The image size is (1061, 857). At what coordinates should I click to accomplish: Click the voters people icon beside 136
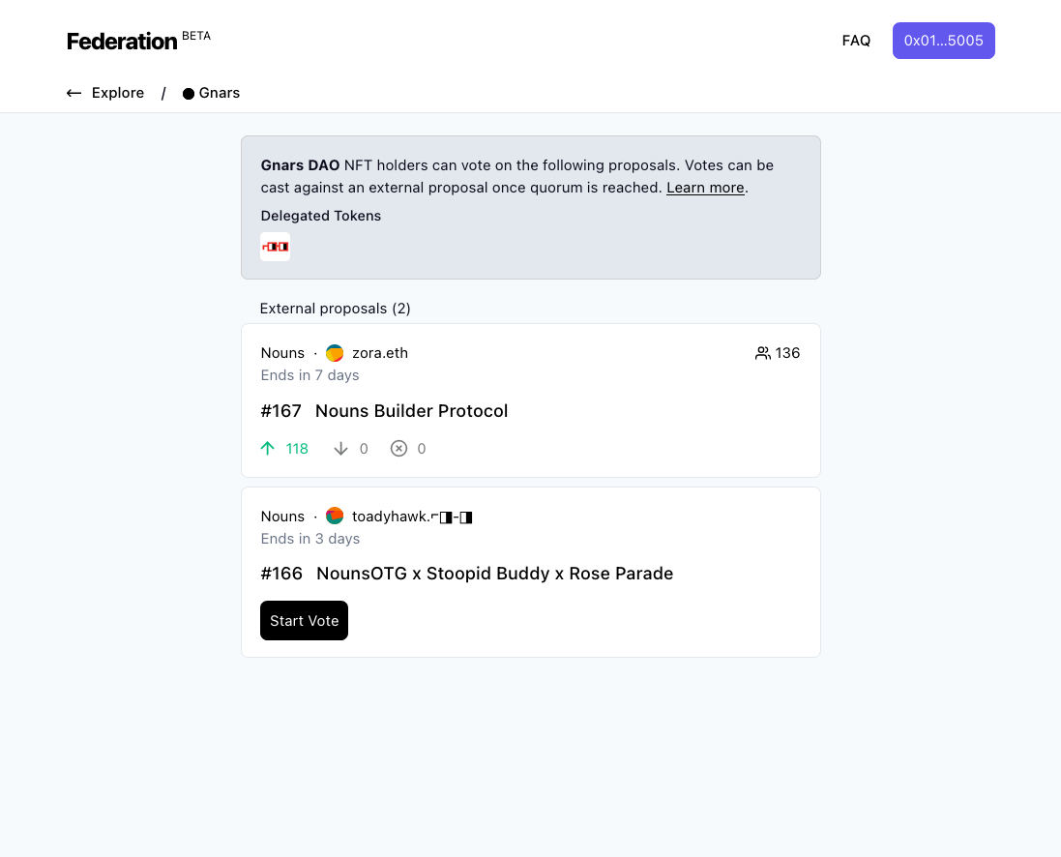(763, 353)
